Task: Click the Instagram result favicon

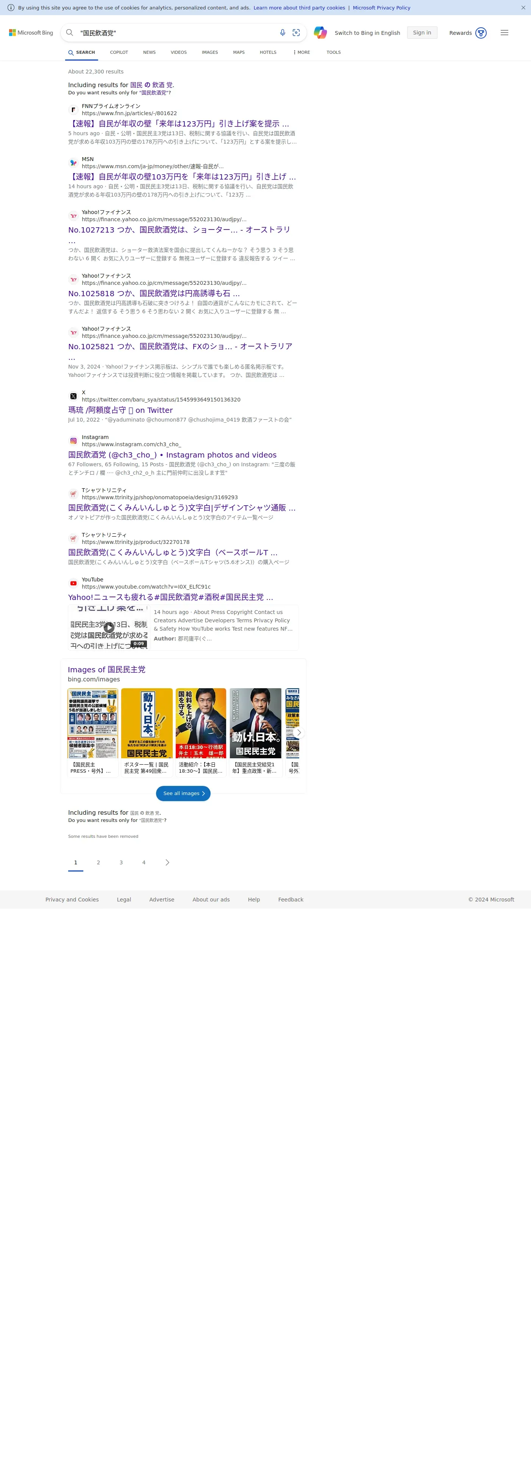Action: click(x=73, y=441)
